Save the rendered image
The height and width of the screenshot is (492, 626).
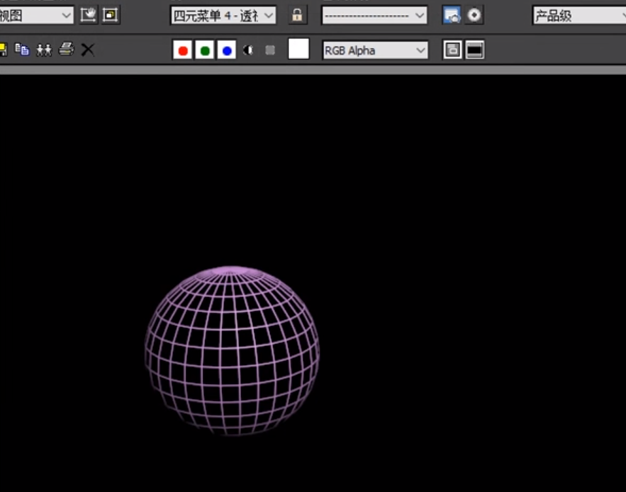[x=4, y=49]
